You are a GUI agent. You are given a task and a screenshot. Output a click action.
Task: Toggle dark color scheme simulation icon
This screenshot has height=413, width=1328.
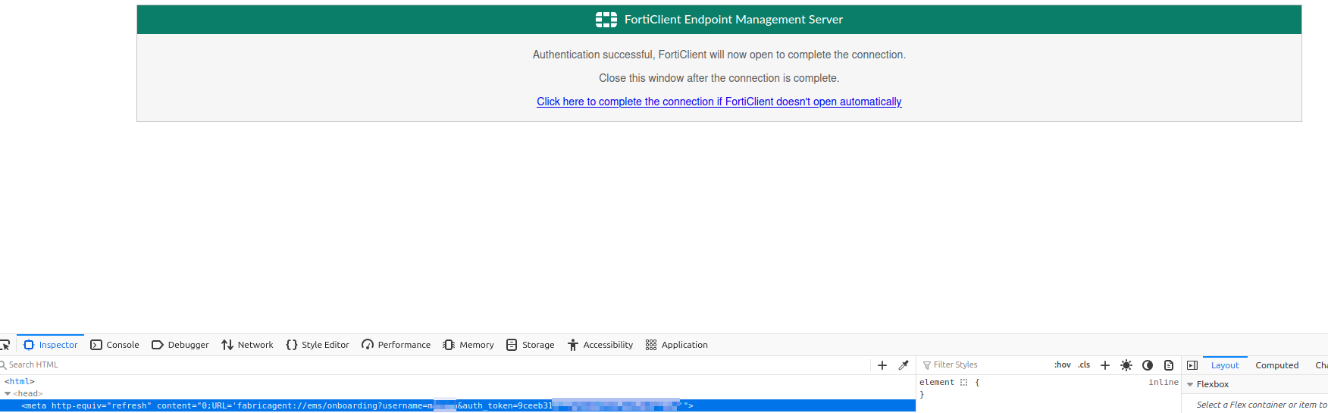[x=1148, y=365]
